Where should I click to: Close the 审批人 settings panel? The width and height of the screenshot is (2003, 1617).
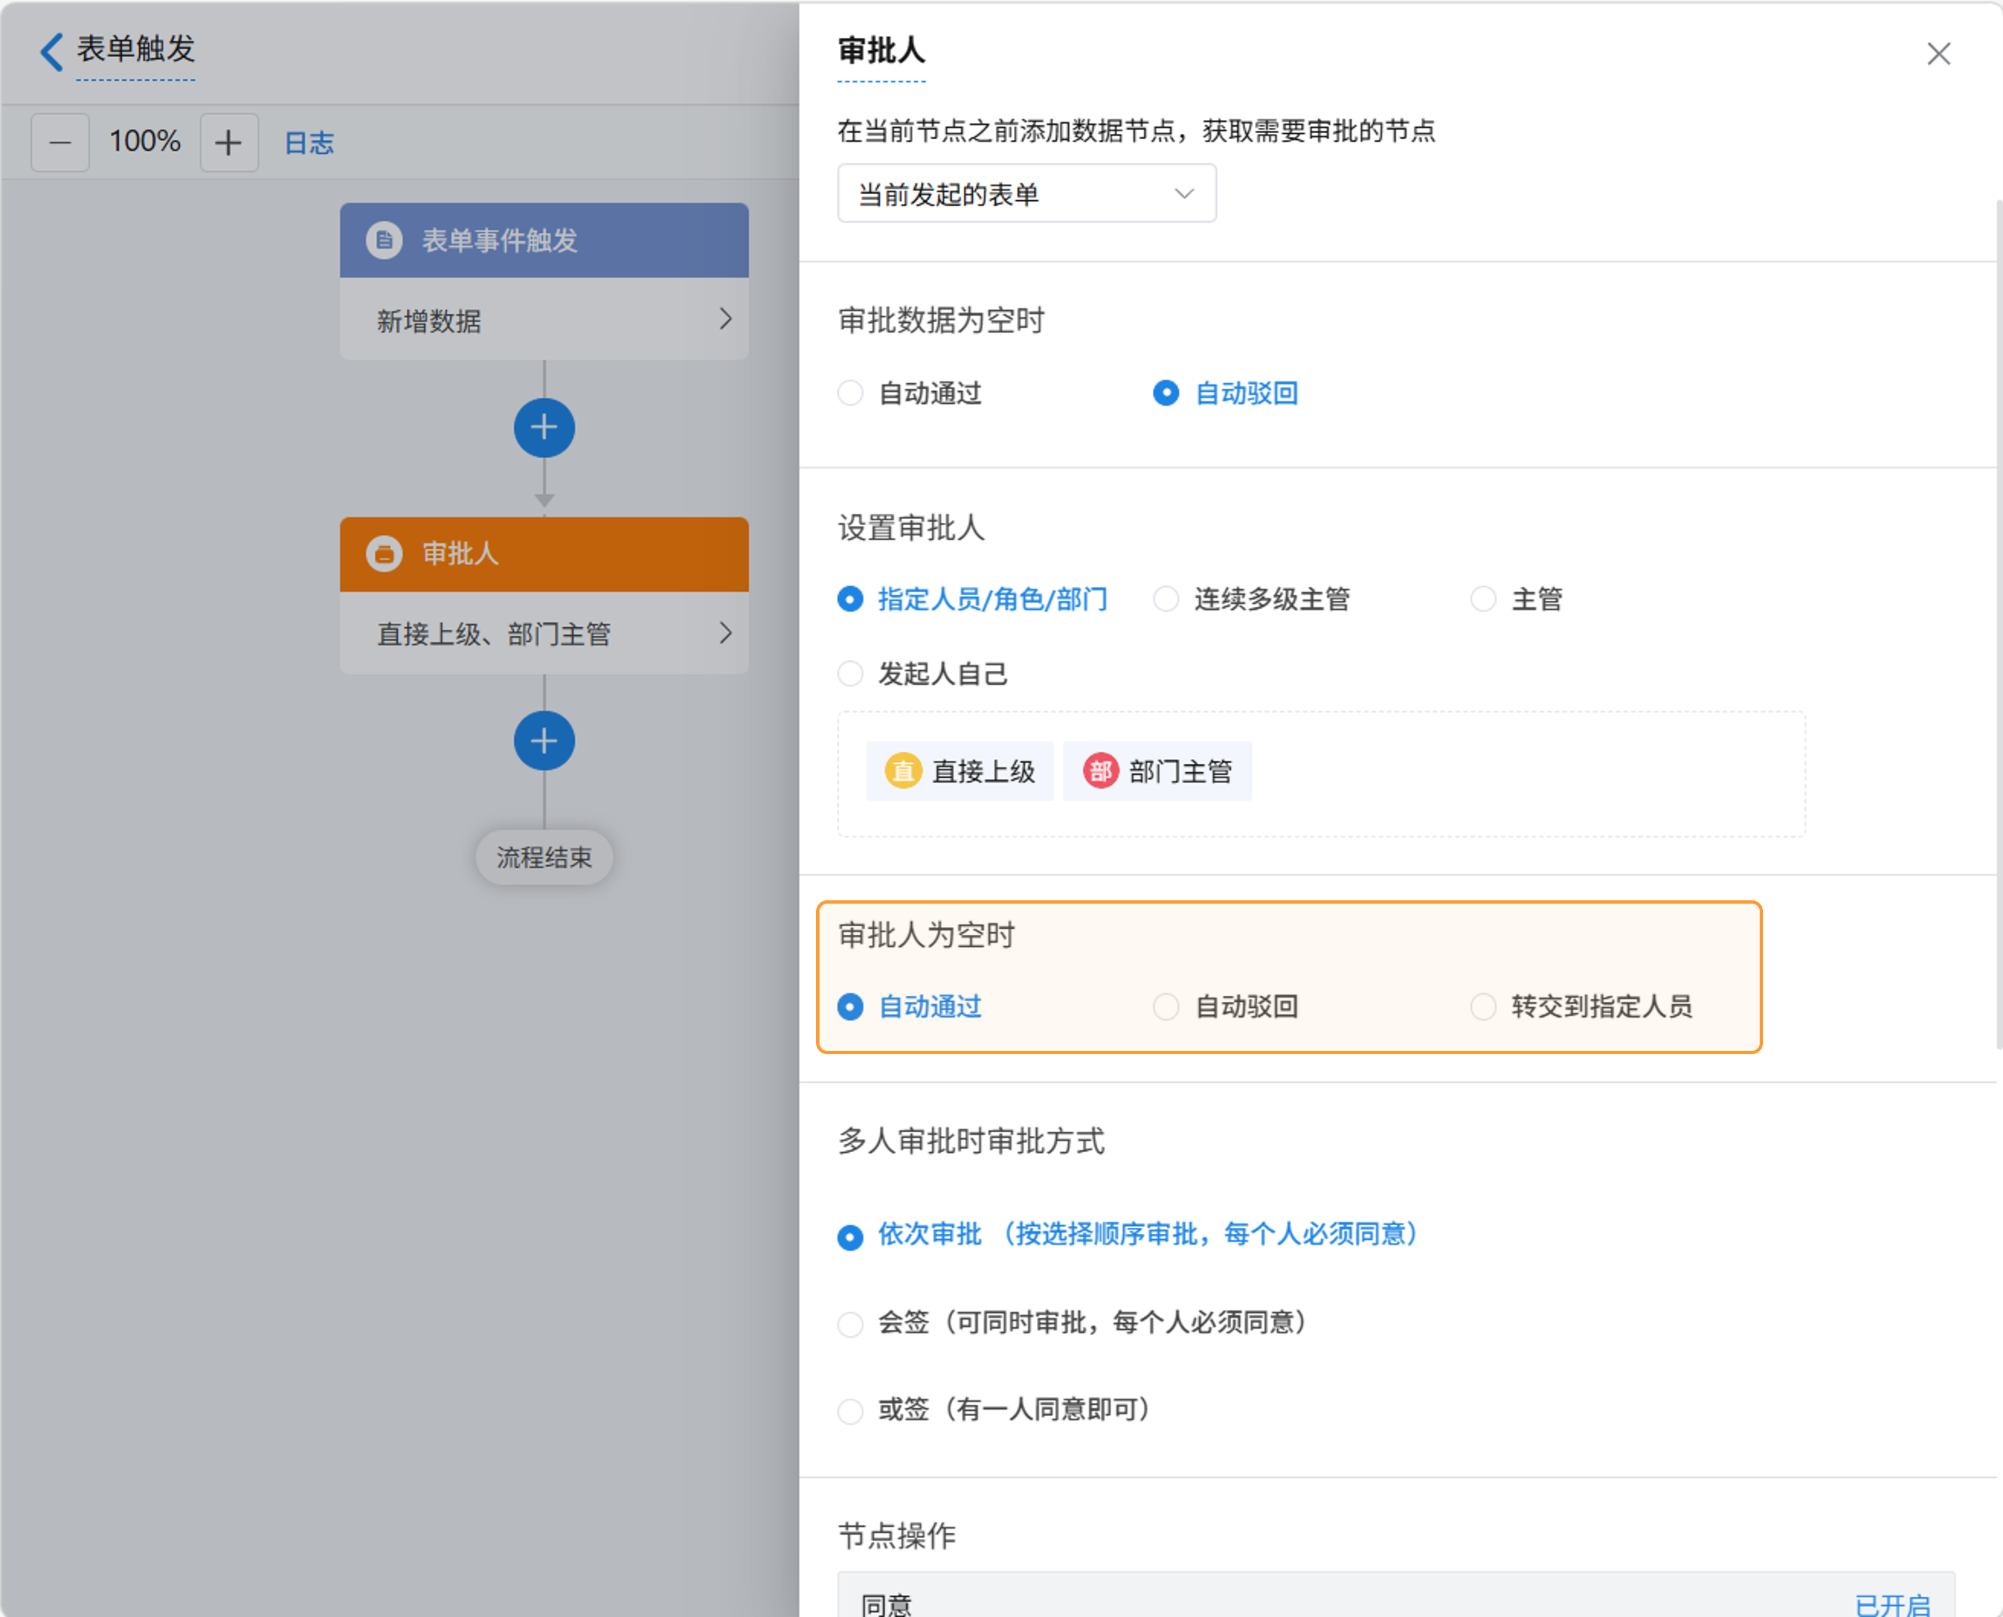(x=1938, y=54)
